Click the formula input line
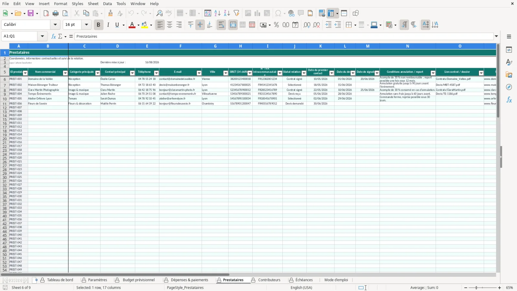Viewport: 517px width, 291px height. pyautogui.click(x=284, y=36)
